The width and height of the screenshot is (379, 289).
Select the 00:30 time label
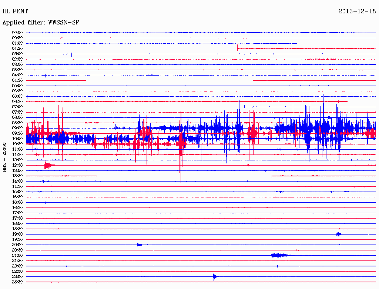click(17, 38)
